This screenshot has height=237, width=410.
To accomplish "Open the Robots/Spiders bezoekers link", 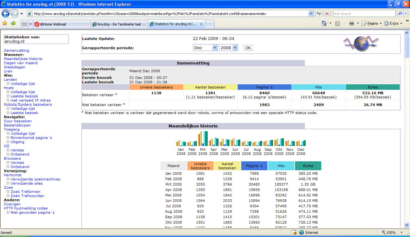I will coord(28,104).
